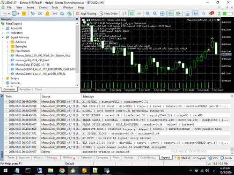Toggle Algo Trading on
The image size is (234, 175).
click(86, 14)
